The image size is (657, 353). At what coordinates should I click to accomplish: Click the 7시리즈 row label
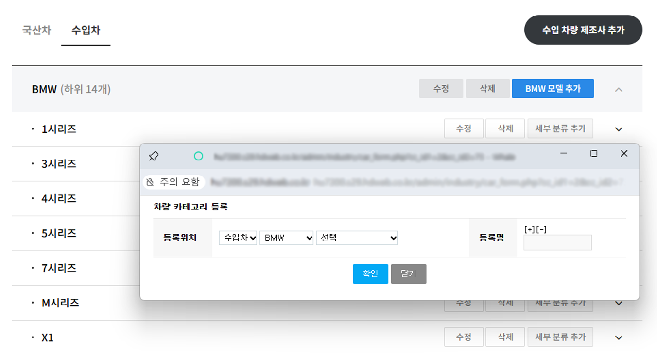(59, 268)
